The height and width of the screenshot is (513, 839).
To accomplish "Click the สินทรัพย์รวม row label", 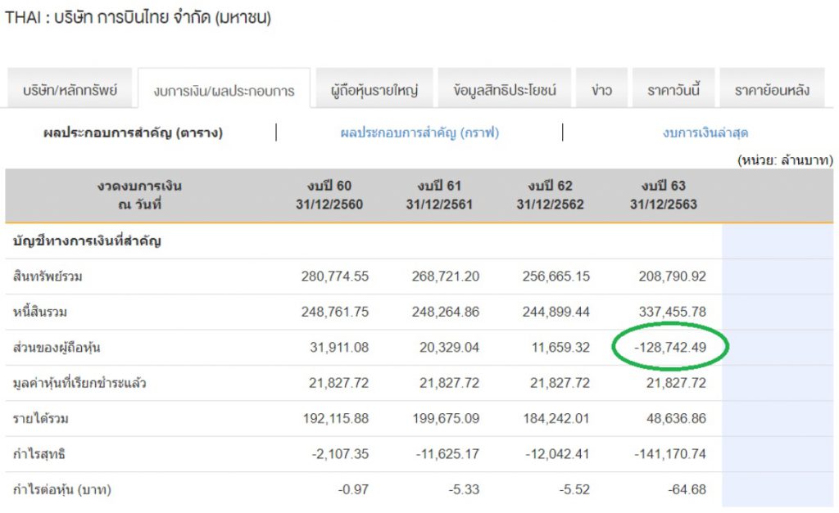I will 48,277.
